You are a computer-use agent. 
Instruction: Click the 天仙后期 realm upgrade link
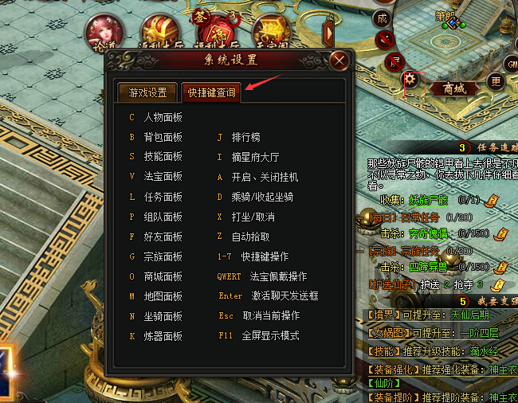coord(469,315)
